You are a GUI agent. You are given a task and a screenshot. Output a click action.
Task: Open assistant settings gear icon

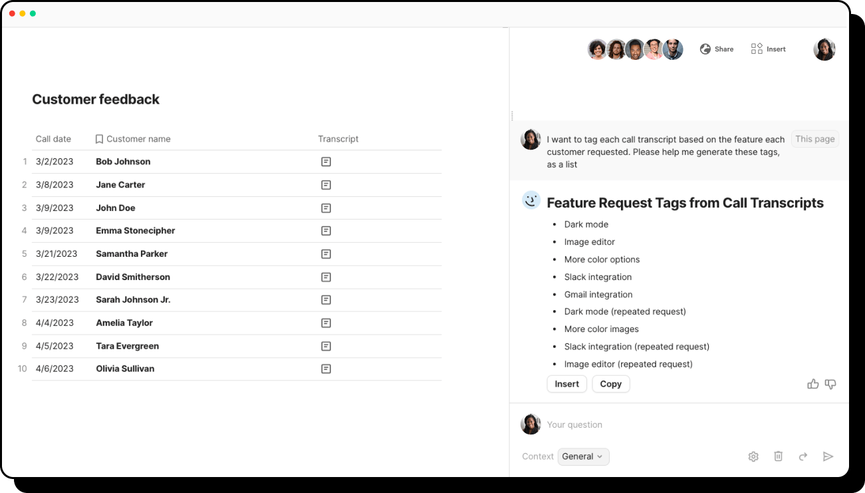pyautogui.click(x=753, y=456)
